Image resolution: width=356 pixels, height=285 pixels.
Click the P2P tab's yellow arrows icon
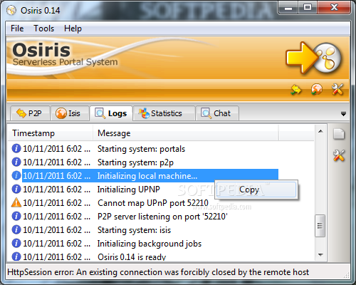click(x=21, y=113)
